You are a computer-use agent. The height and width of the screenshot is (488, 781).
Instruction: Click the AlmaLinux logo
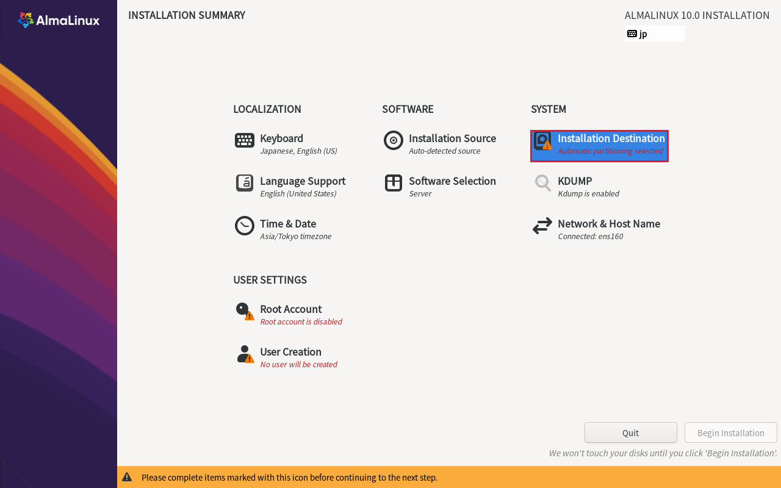[x=59, y=20]
